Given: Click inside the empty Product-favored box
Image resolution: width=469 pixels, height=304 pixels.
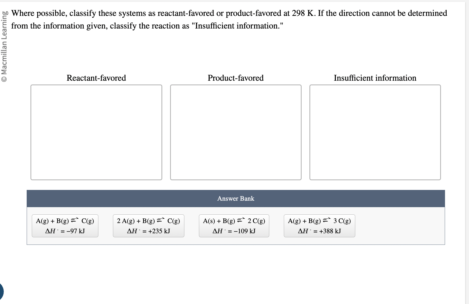Looking at the screenshot, I should (236, 132).
